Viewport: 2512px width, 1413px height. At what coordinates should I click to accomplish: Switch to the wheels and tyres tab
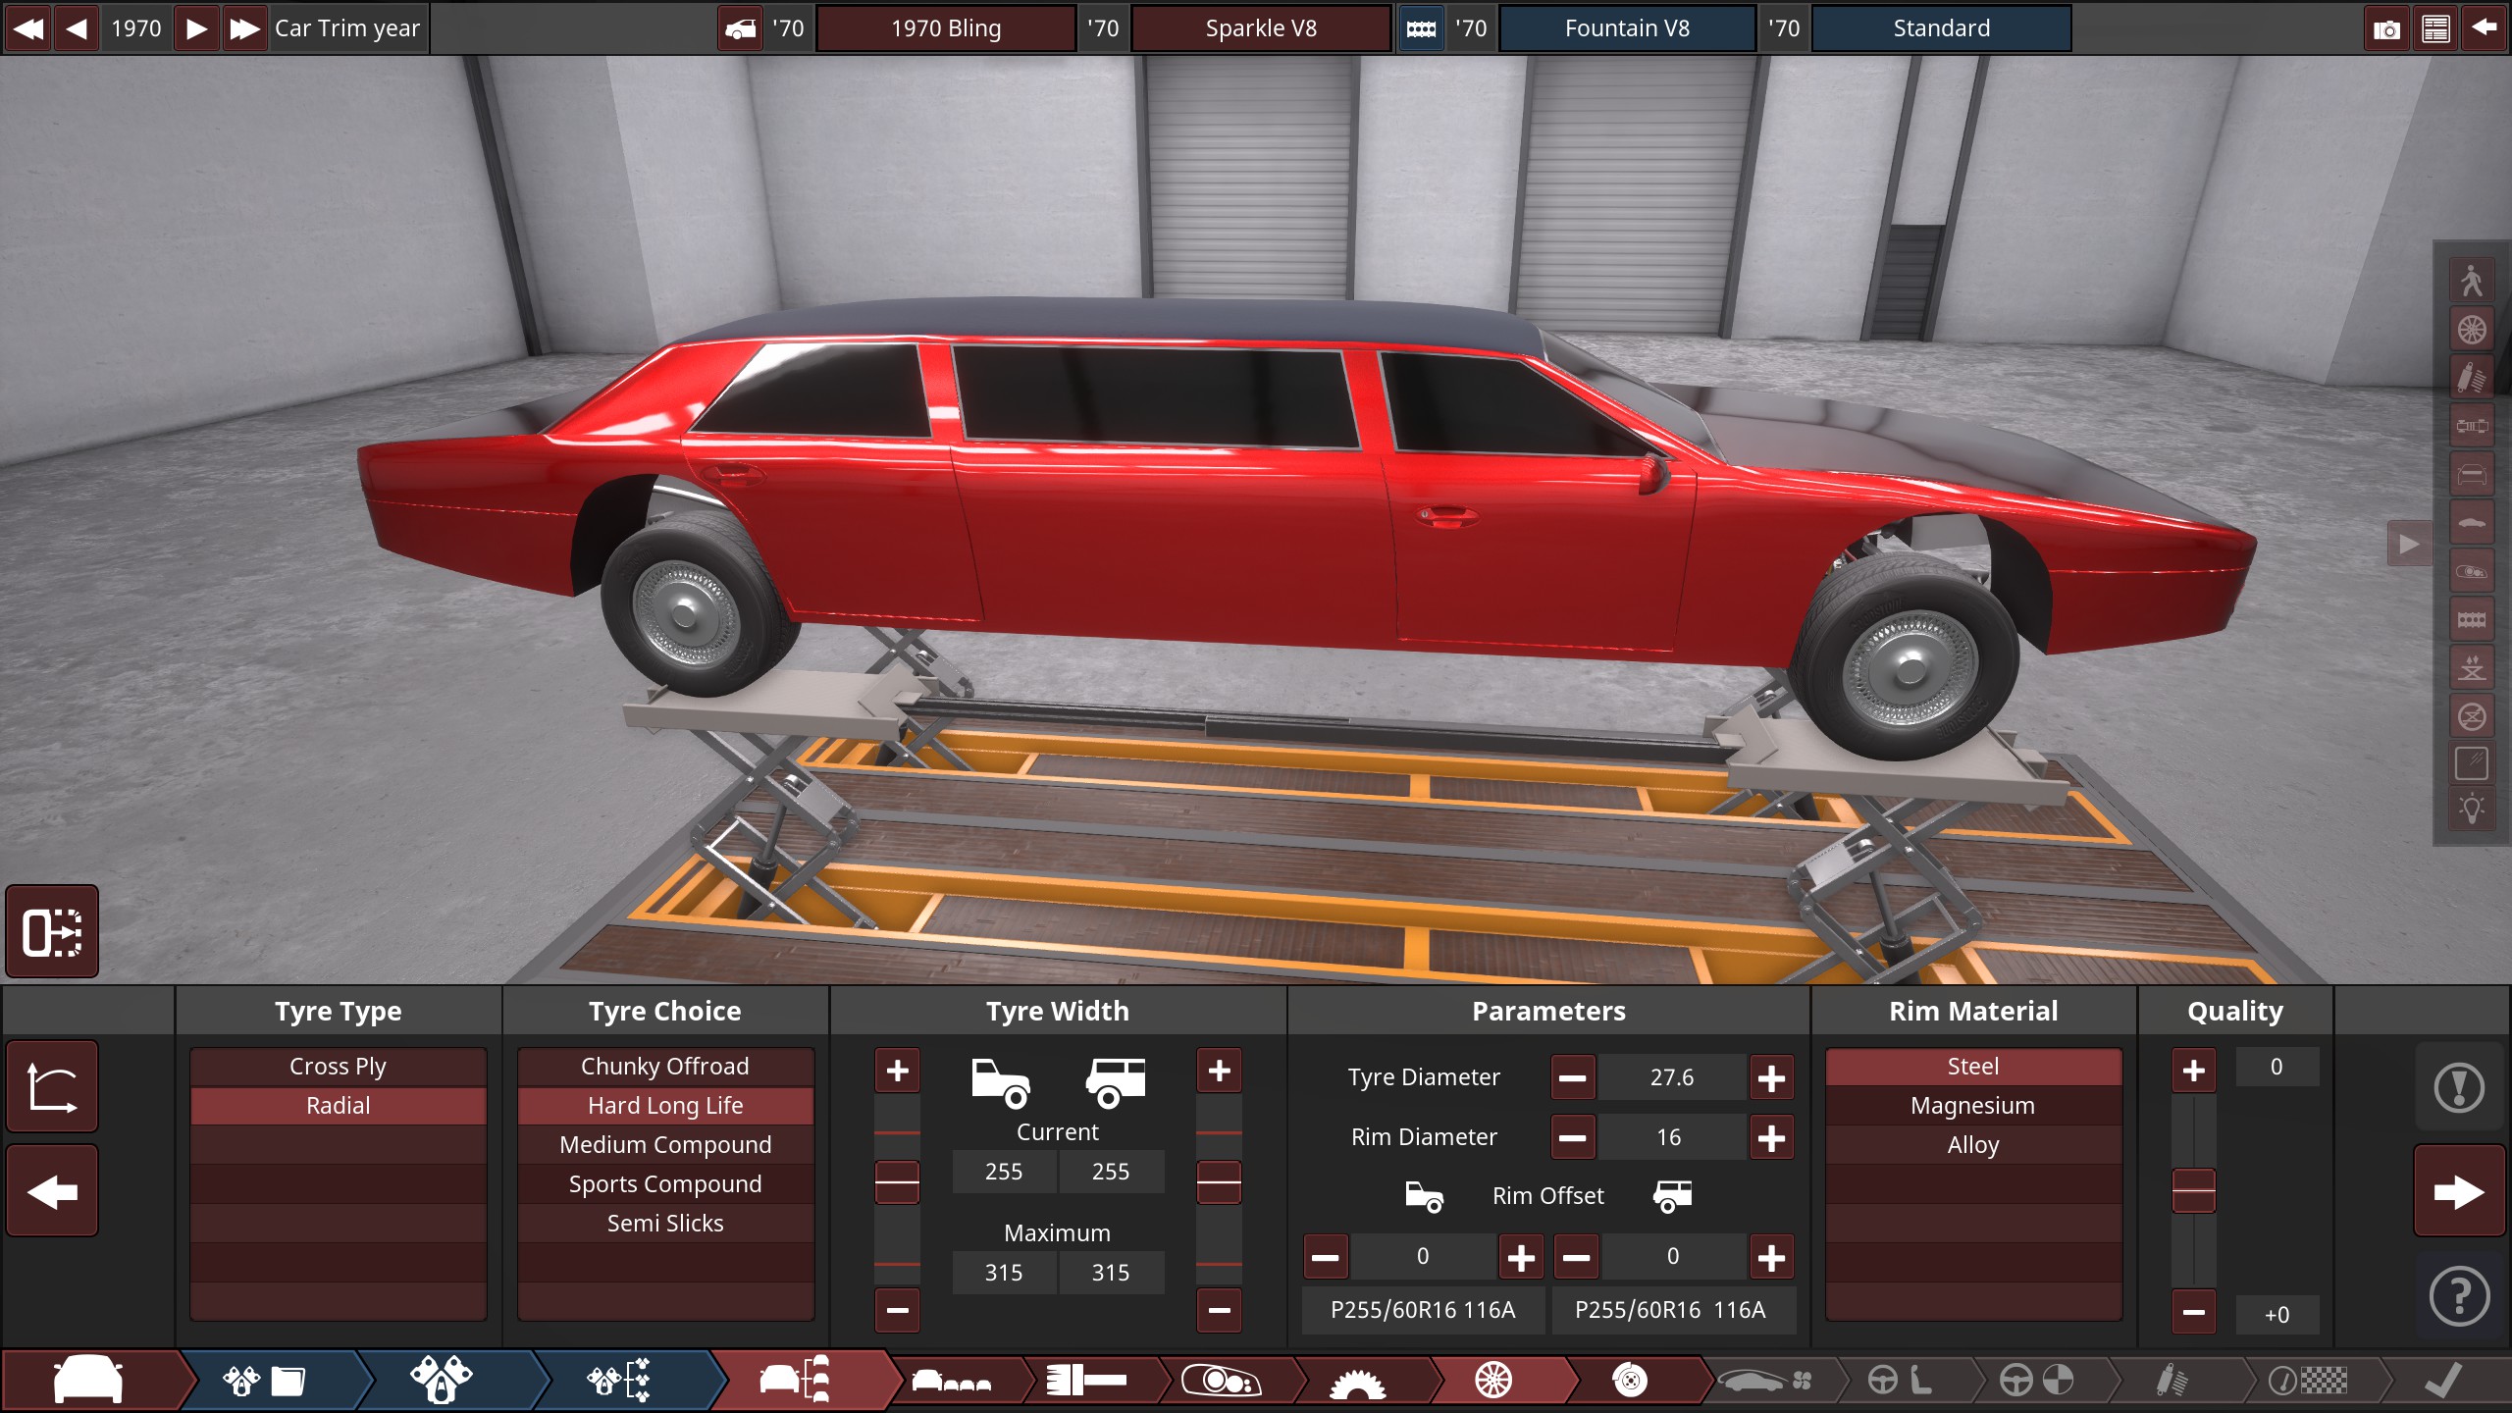pyautogui.click(x=1493, y=1381)
